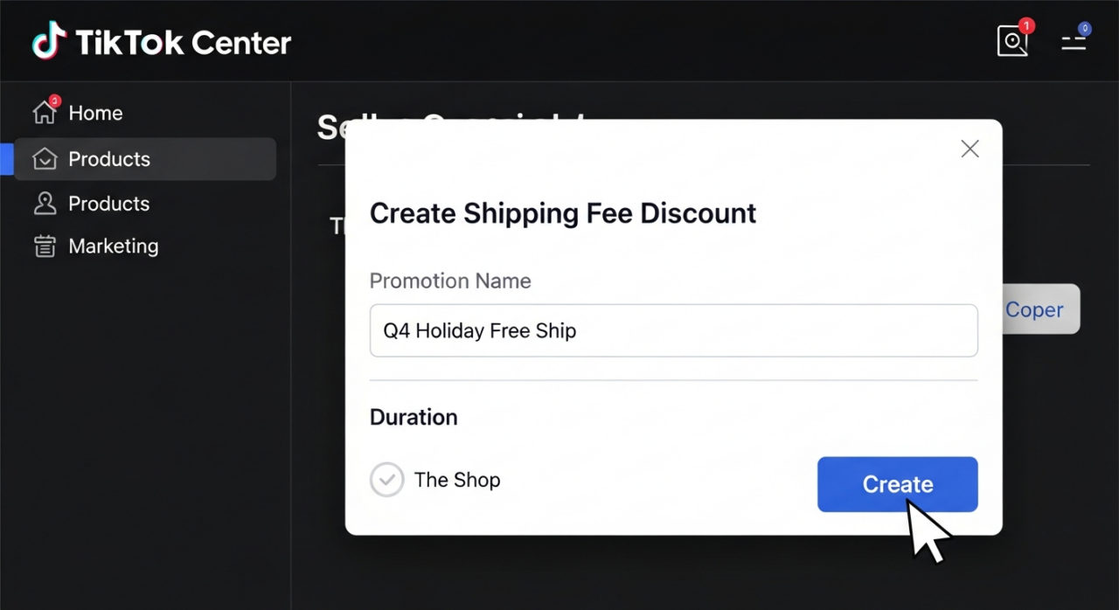This screenshot has width=1119, height=610.
Task: Click the Marketing calendar icon
Action: [44, 246]
